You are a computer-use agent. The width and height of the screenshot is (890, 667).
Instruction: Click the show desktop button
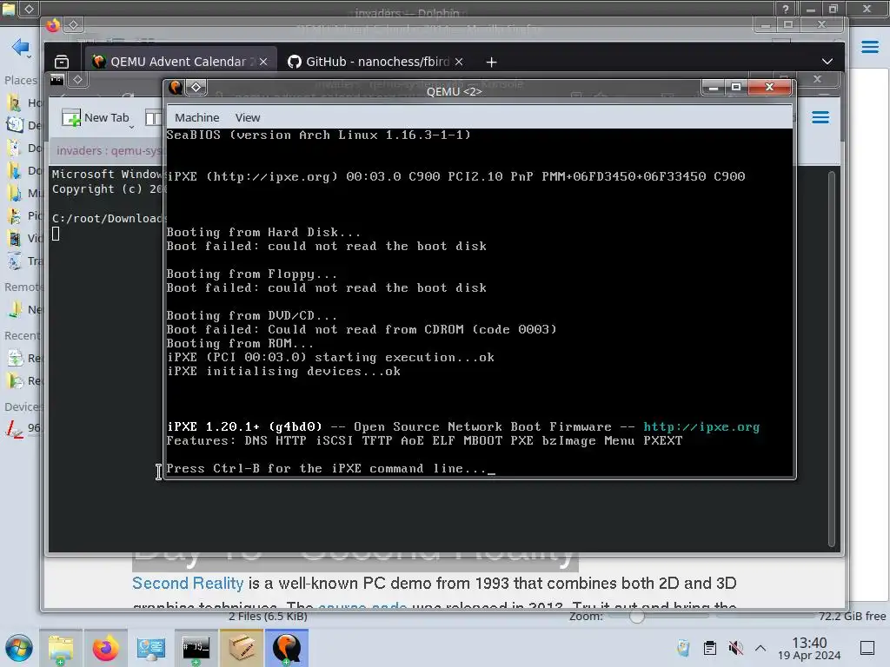click(x=867, y=648)
